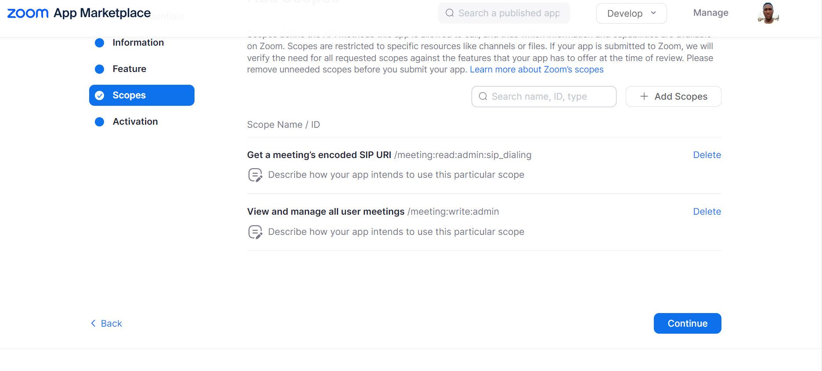Go Back to the previous step
This screenshot has width=822, height=371.
[106, 324]
